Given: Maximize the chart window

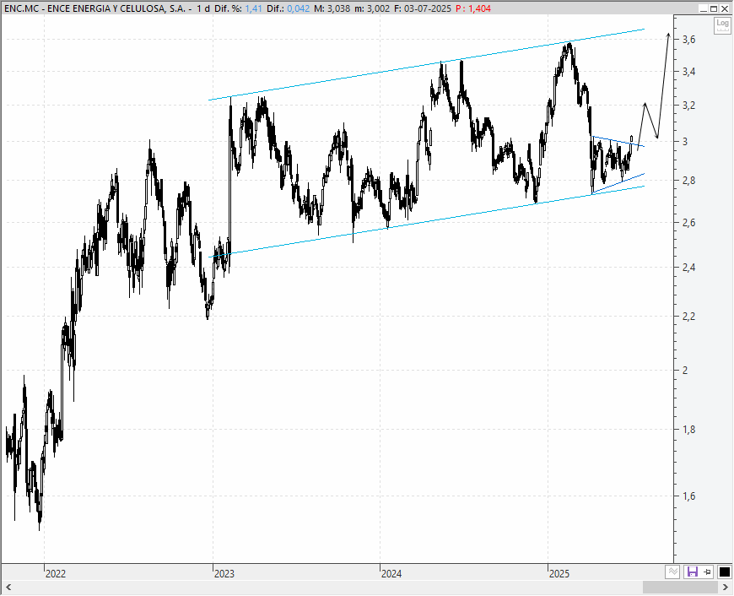Looking at the screenshot, I should (714, 8).
